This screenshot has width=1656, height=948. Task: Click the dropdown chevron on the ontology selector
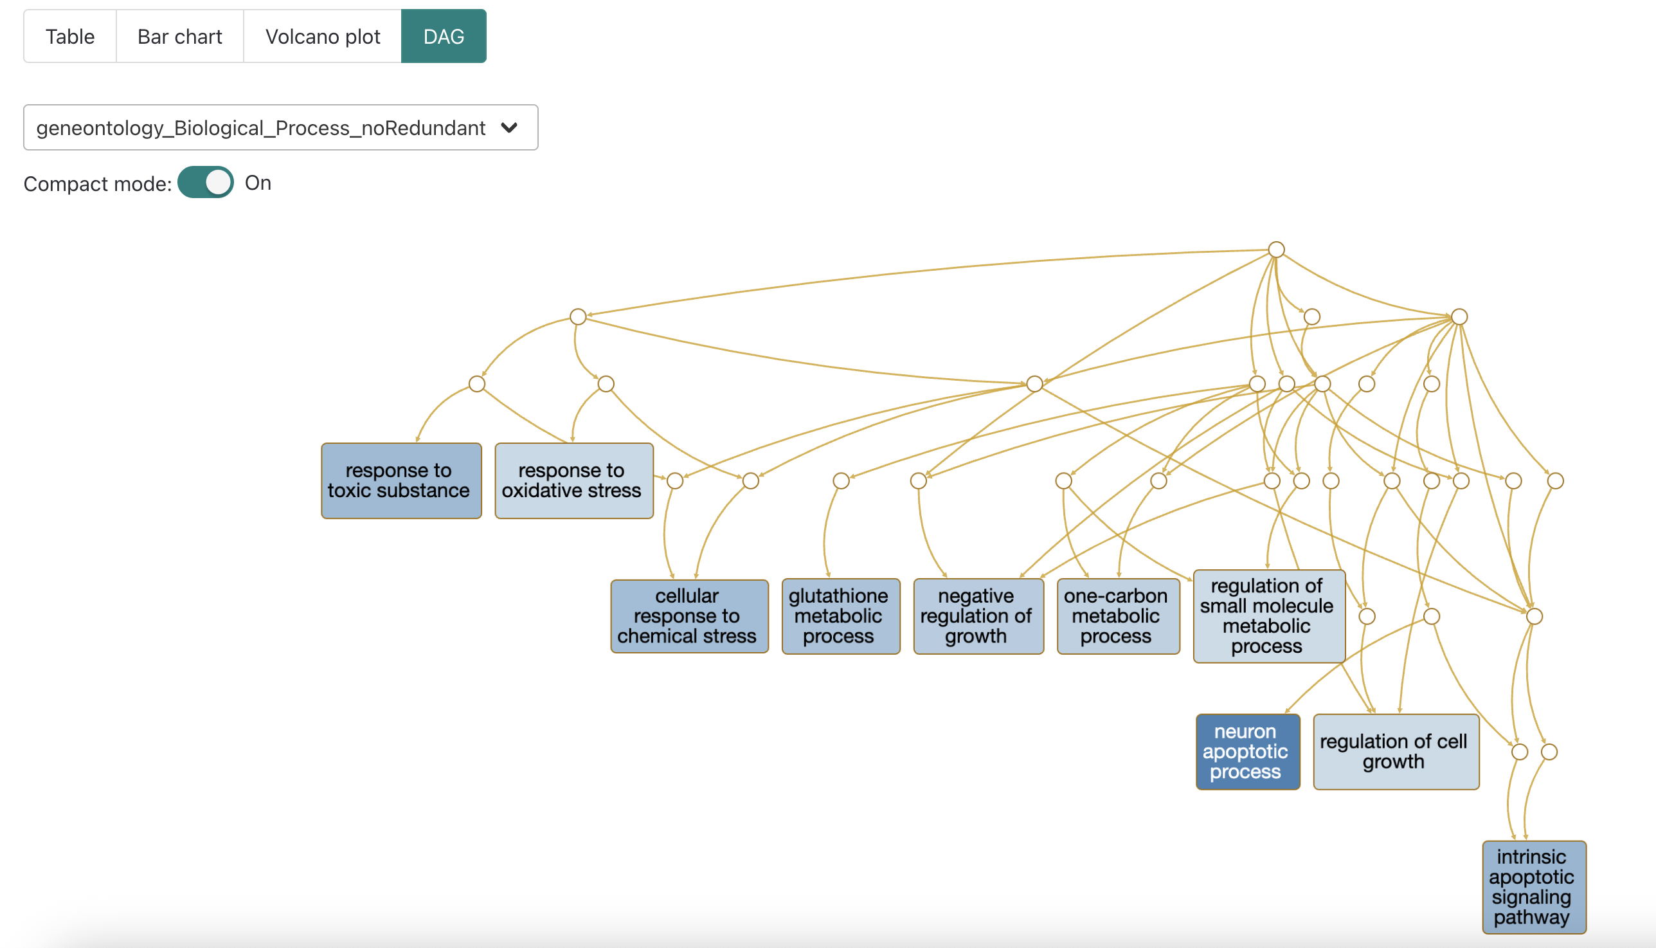pyautogui.click(x=510, y=127)
